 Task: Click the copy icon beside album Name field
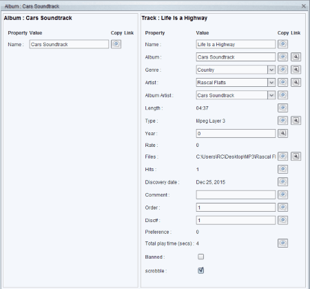pos(116,44)
